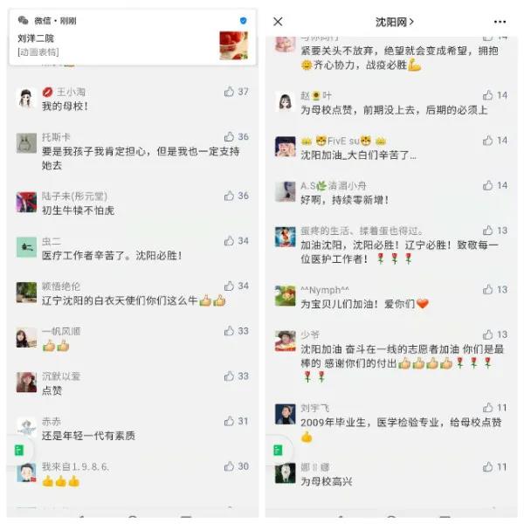Tap green floating note icon on left panel
Image resolution: width=524 pixels, height=524 pixels.
tap(19, 451)
